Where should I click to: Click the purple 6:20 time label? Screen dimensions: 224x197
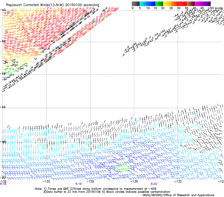[x=154, y=184]
